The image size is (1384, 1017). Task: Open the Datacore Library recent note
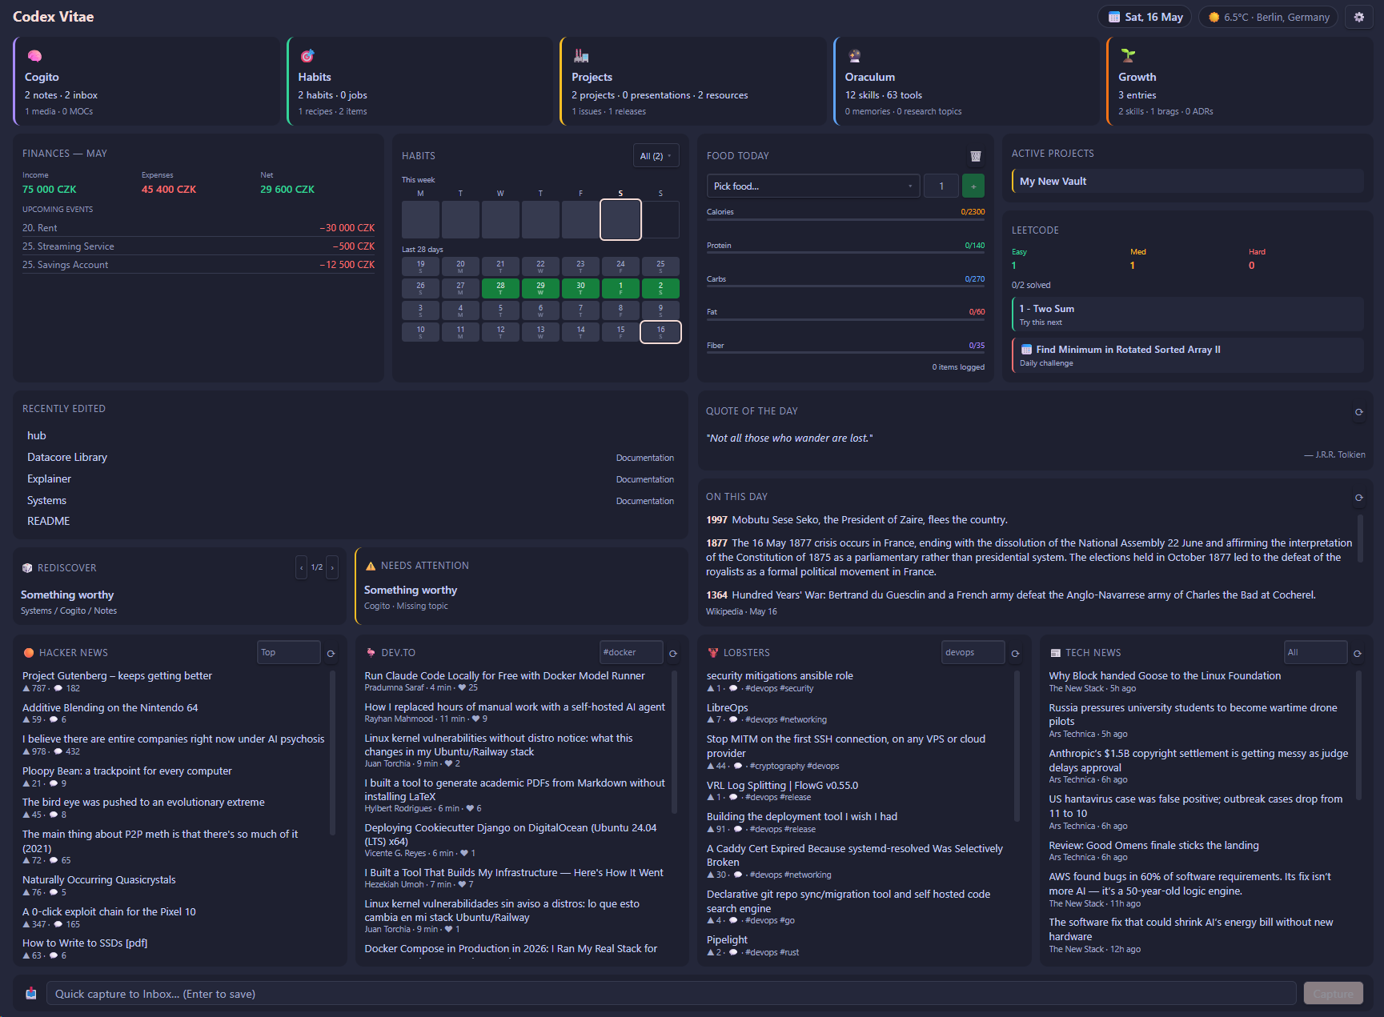click(x=67, y=457)
